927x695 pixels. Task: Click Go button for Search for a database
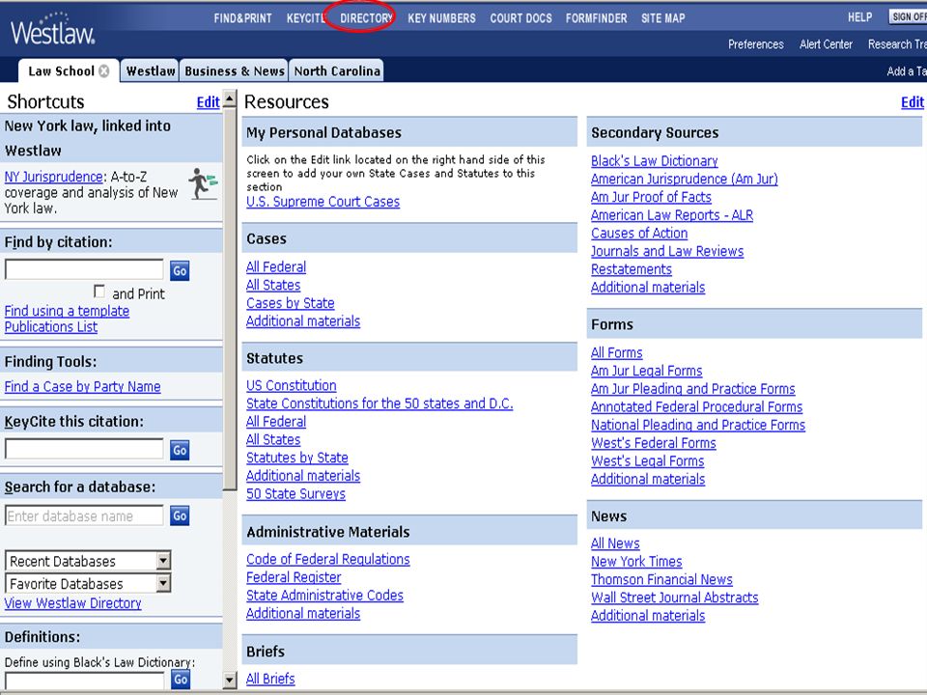180,515
